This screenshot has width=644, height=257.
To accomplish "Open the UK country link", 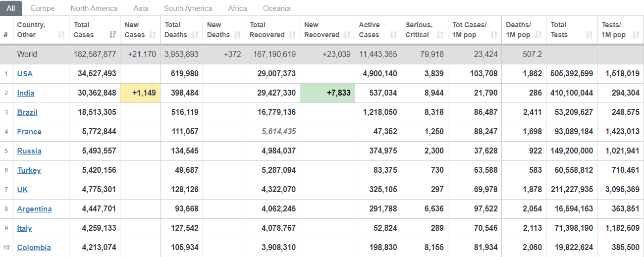I will click(x=23, y=190).
